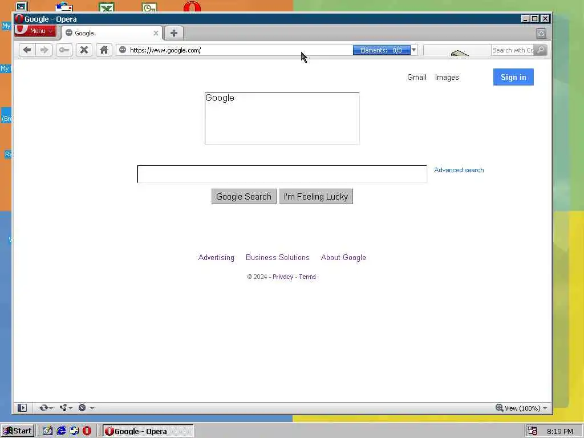
Task: Click the Outlook Express quick launch icon
Action: click(74, 431)
